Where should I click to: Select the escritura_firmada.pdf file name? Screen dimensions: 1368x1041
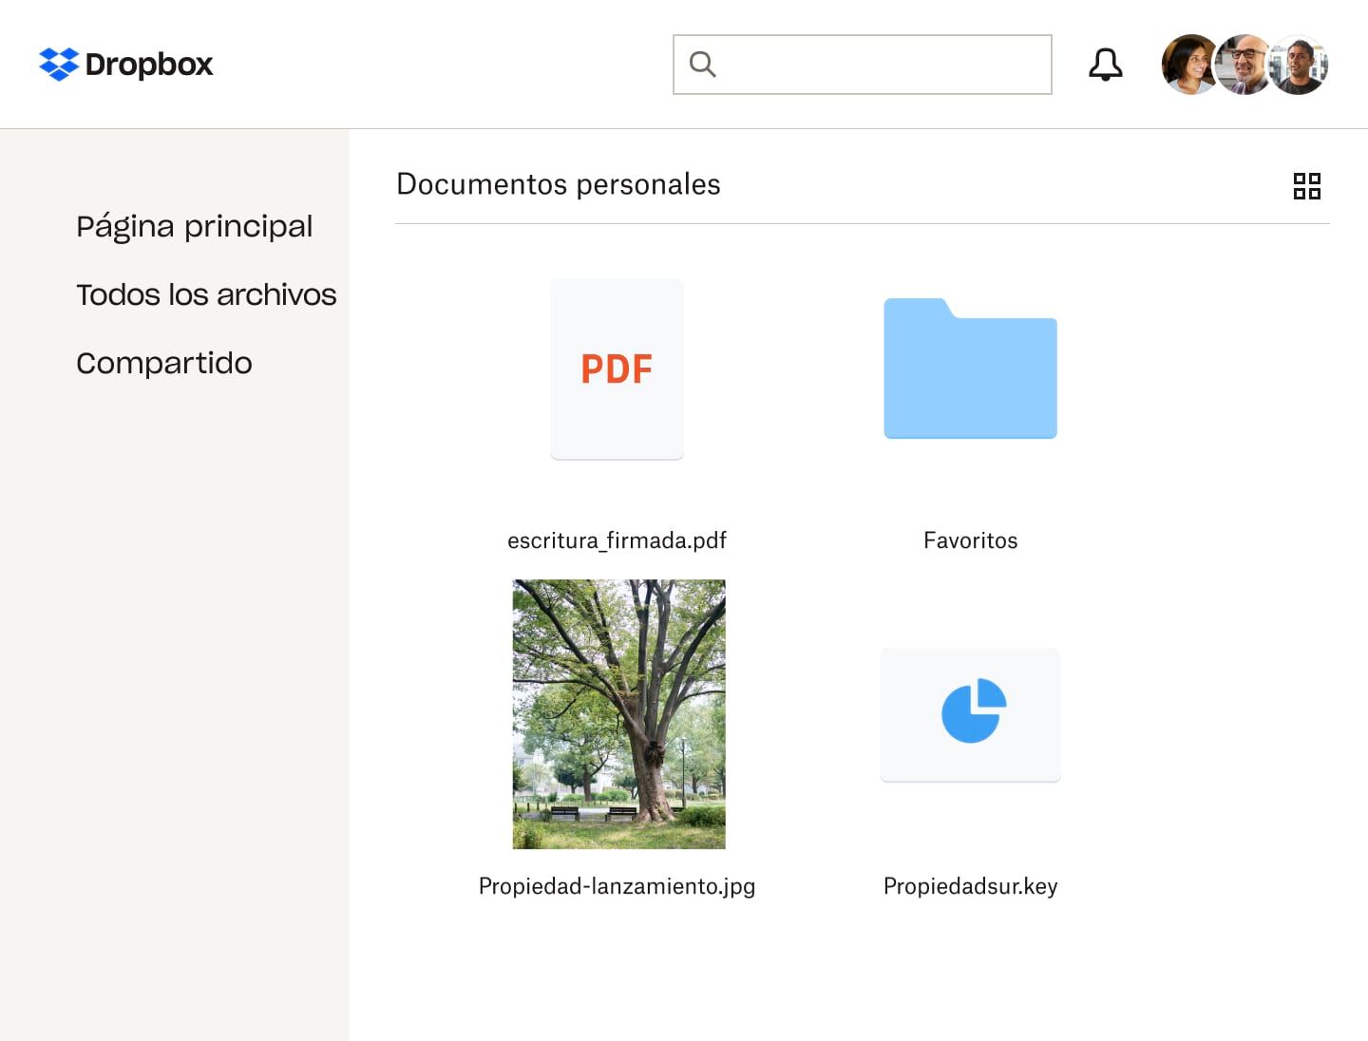617,539
